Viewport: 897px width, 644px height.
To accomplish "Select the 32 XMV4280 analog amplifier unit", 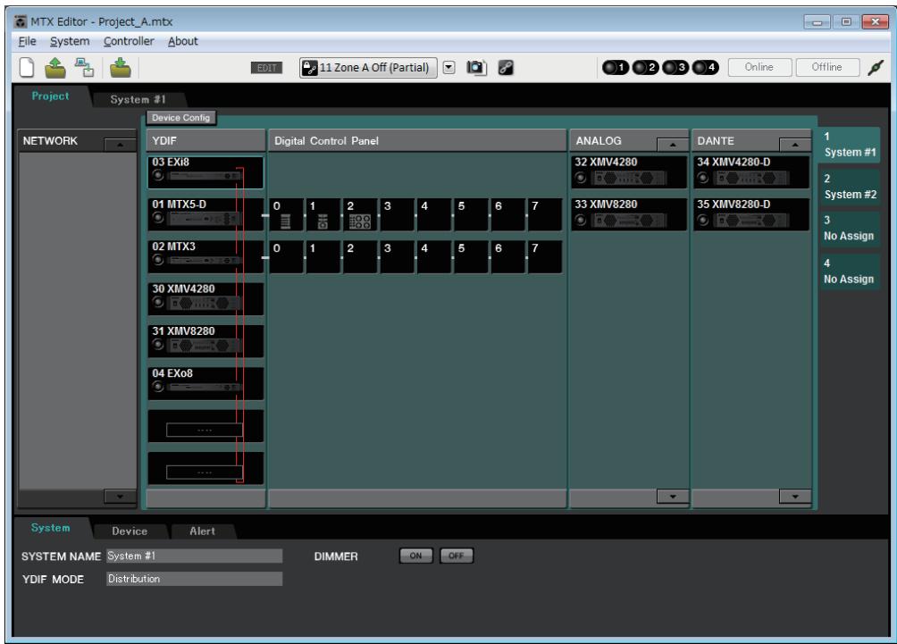I will (x=629, y=171).
